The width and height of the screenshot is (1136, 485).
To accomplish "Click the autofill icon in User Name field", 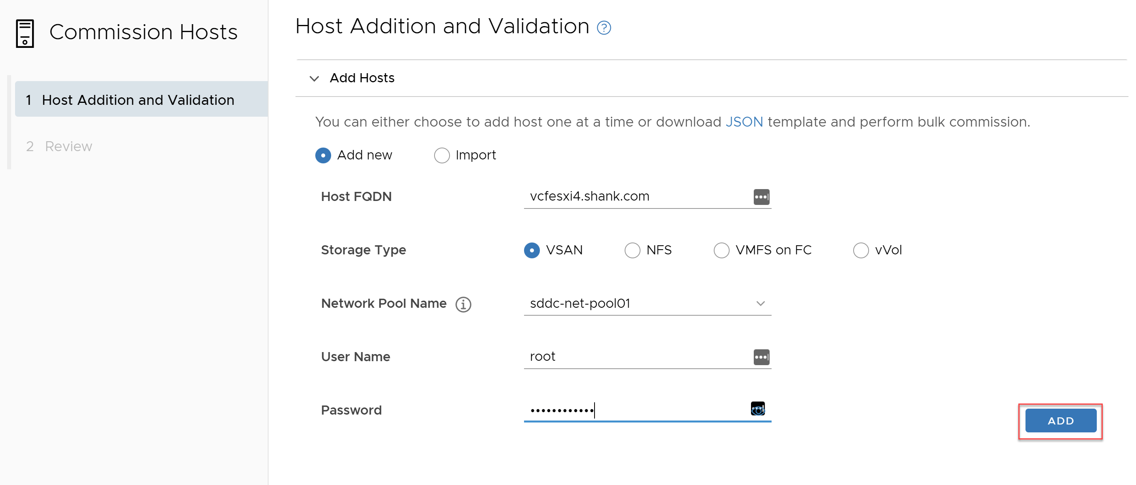I will pyautogui.click(x=761, y=357).
